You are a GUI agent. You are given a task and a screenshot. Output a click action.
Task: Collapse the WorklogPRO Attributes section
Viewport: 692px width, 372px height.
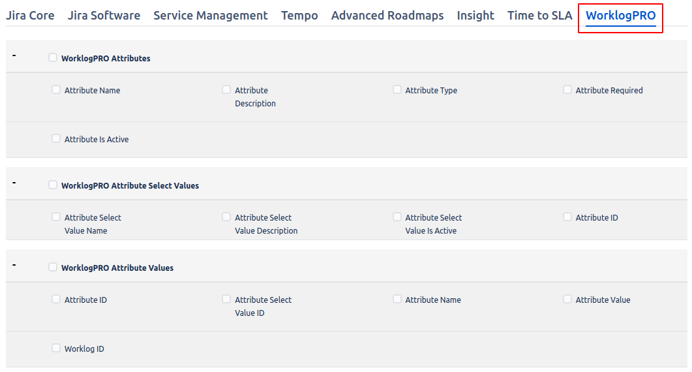(x=14, y=55)
